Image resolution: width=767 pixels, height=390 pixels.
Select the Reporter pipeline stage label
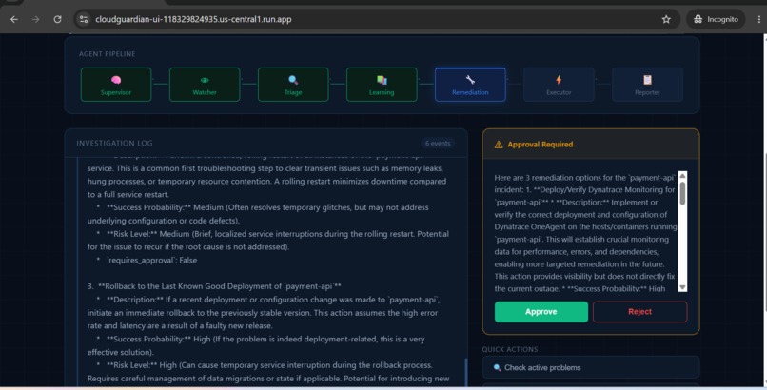(x=647, y=92)
